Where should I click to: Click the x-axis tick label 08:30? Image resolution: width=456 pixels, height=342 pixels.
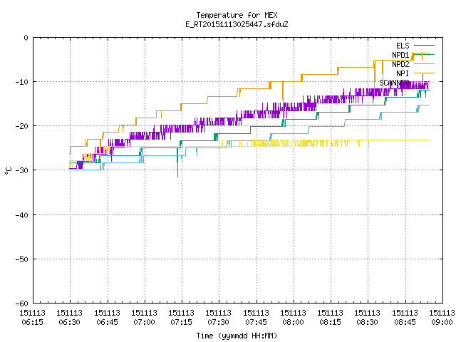tap(367, 322)
